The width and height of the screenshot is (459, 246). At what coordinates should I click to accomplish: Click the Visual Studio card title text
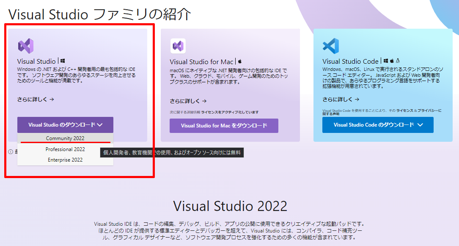(36, 61)
